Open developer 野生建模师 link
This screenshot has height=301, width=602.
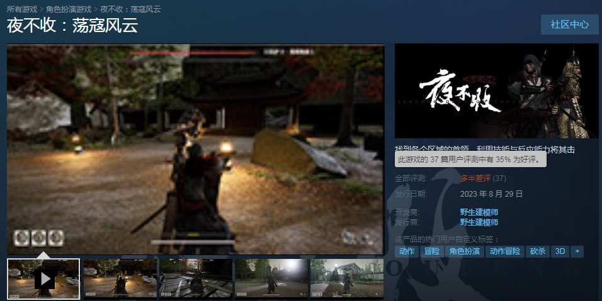(479, 212)
